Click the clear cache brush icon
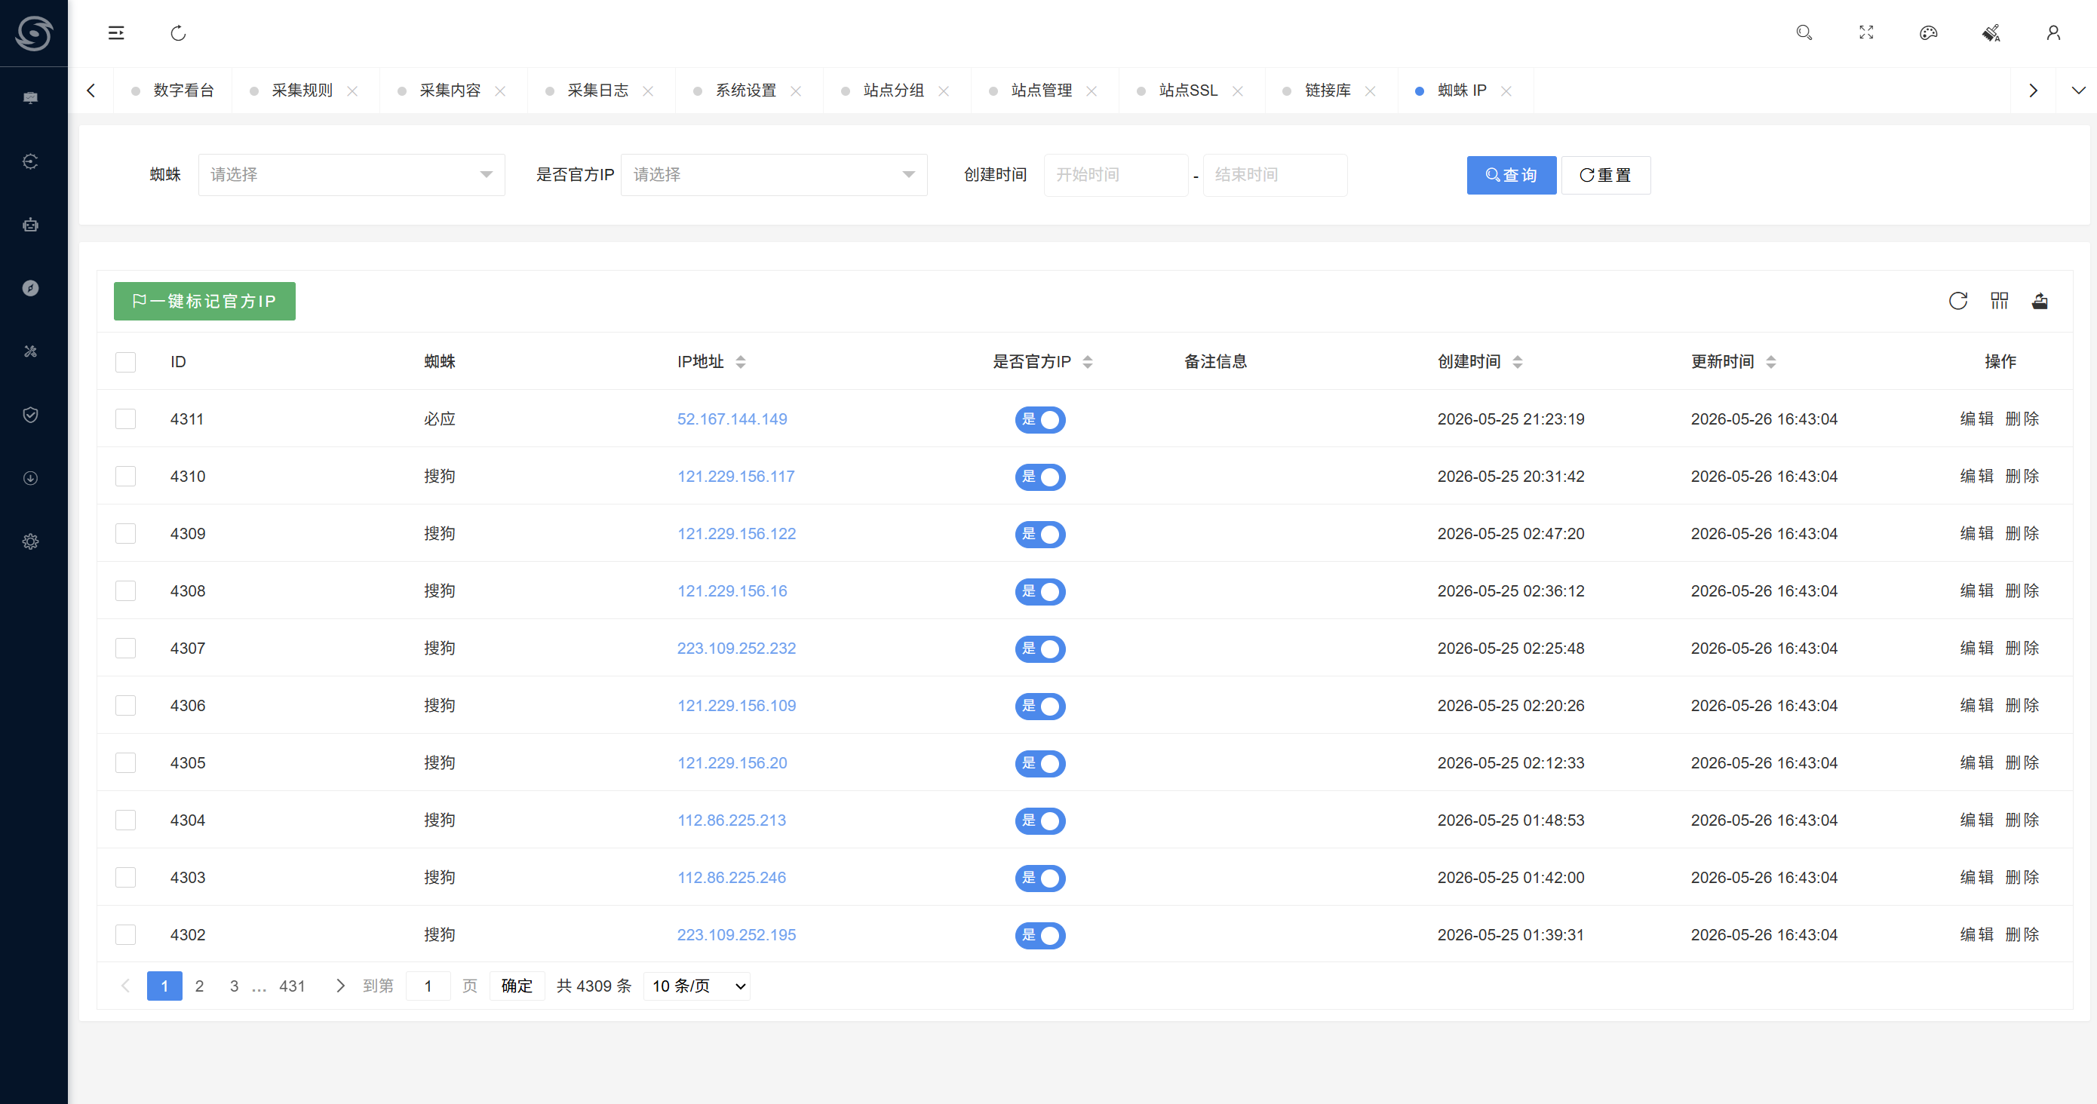Image resolution: width=2097 pixels, height=1104 pixels. click(1991, 32)
